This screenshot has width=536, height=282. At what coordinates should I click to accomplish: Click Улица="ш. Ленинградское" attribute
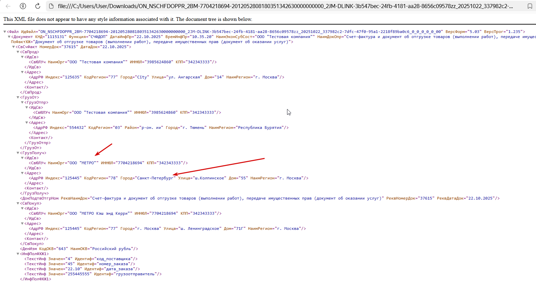tap(192, 228)
